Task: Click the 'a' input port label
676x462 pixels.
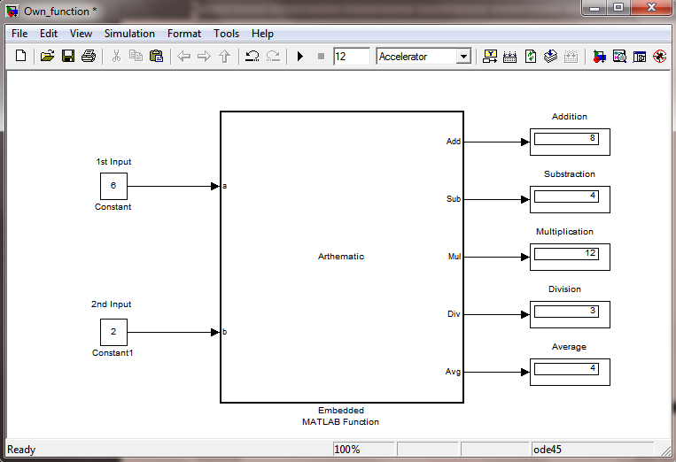Action: pyautogui.click(x=225, y=186)
